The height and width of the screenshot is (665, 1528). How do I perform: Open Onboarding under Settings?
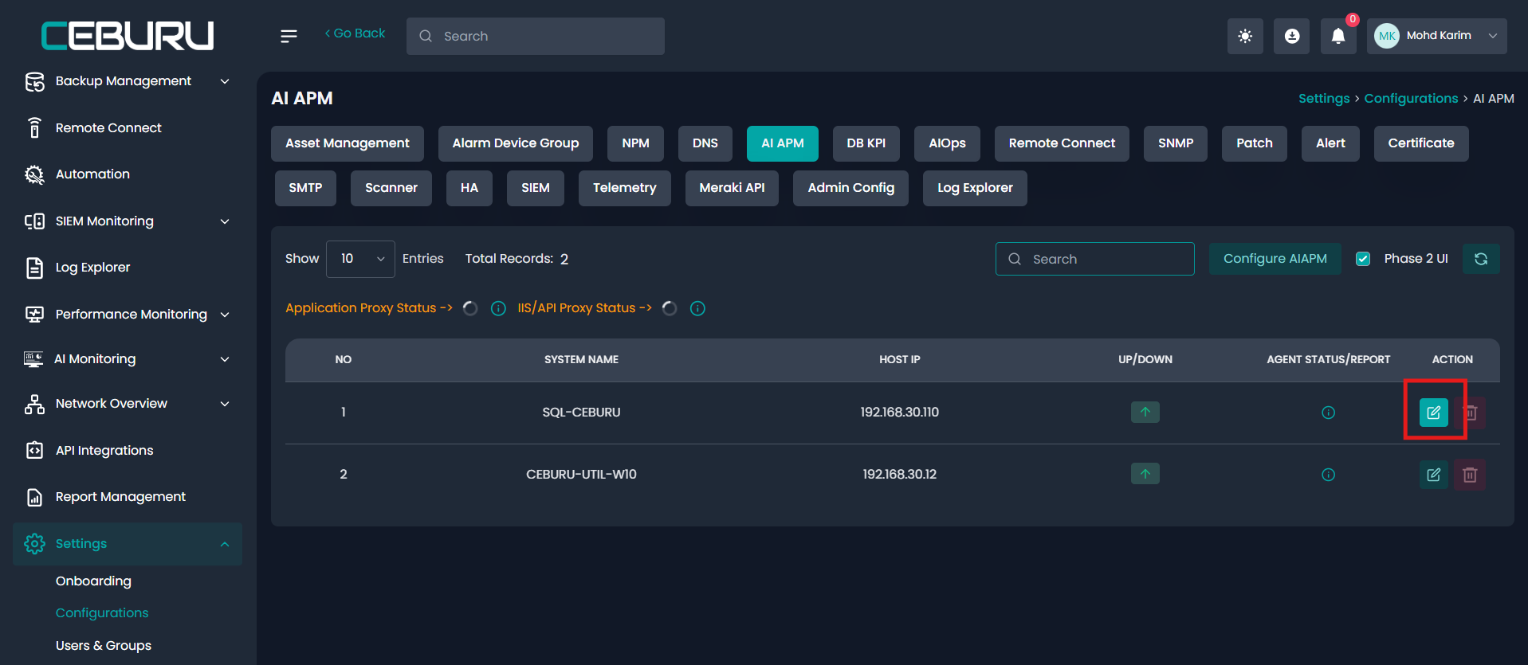93,581
